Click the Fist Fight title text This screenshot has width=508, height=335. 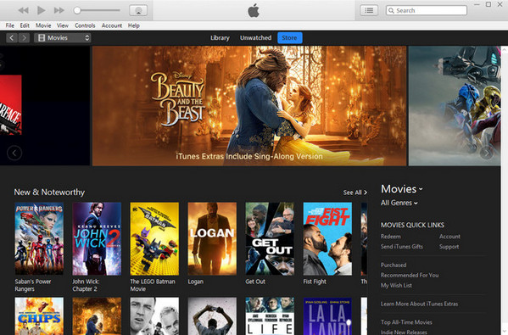(x=315, y=282)
